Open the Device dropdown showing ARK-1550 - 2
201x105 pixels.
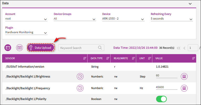[123, 19]
